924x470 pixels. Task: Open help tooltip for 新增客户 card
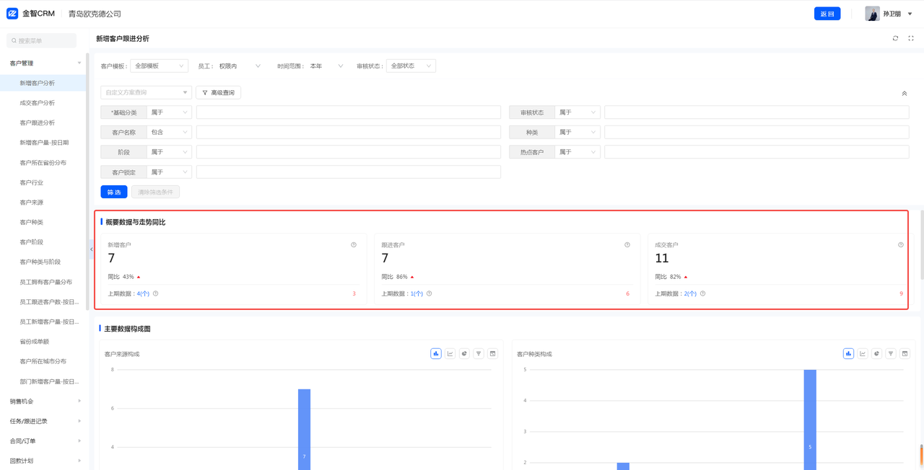(354, 245)
